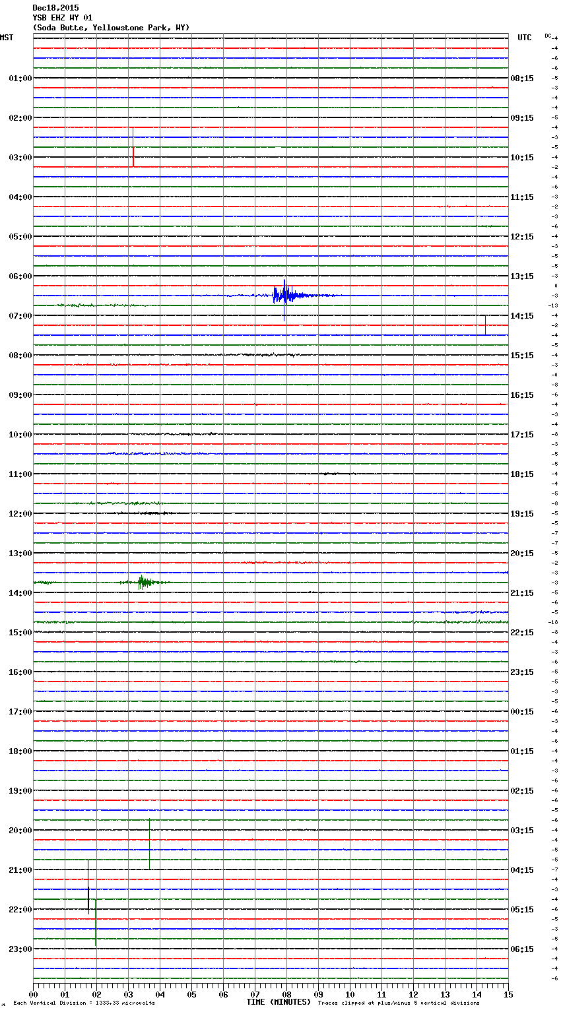Select the 23:00 MST time label

pyautogui.click(x=20, y=949)
